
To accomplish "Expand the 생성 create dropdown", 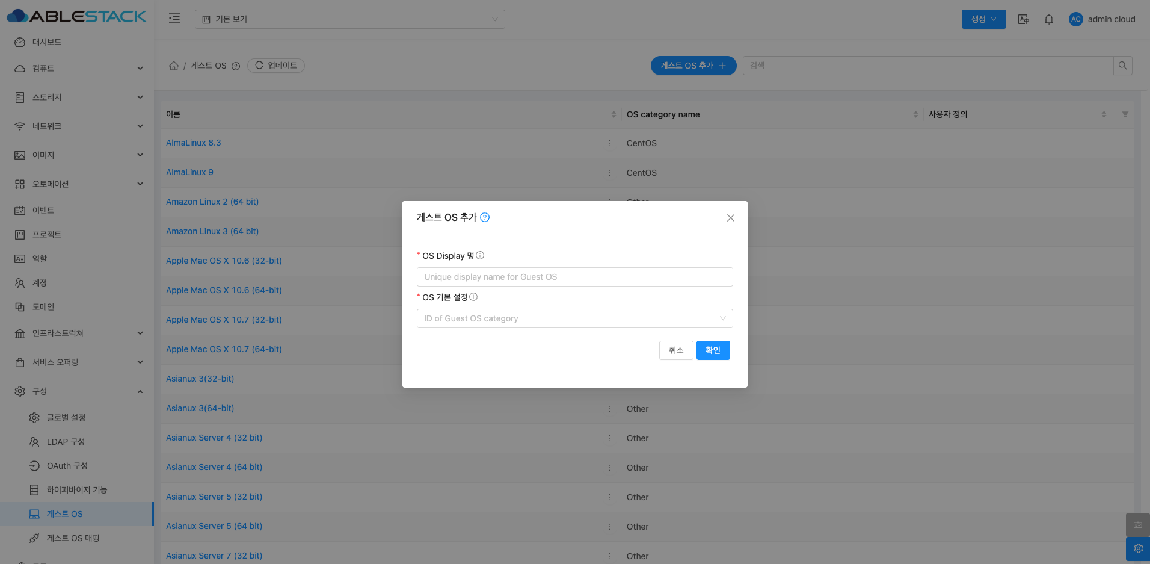I will tap(983, 19).
